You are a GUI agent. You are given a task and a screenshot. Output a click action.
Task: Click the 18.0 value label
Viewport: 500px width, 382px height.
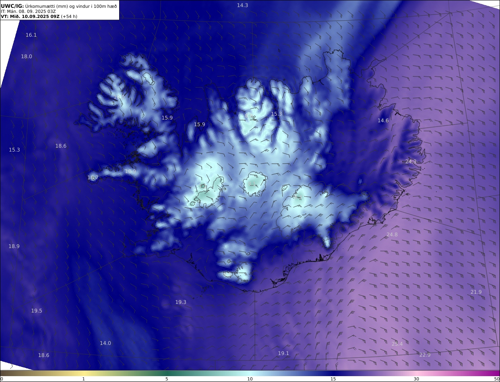pyautogui.click(x=27, y=57)
